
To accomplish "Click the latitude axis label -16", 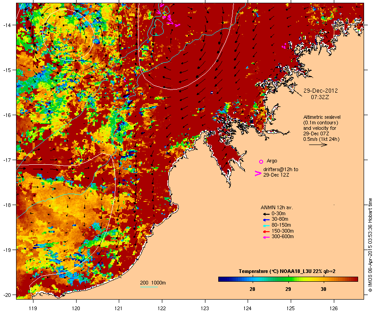I will pos(6,115).
